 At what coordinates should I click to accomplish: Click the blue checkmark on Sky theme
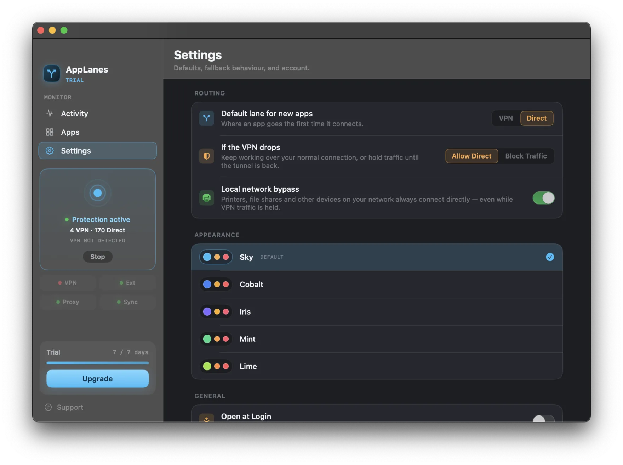550,257
